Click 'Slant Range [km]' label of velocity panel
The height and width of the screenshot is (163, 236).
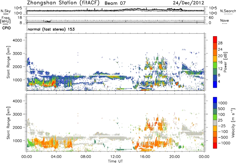tap(8, 123)
